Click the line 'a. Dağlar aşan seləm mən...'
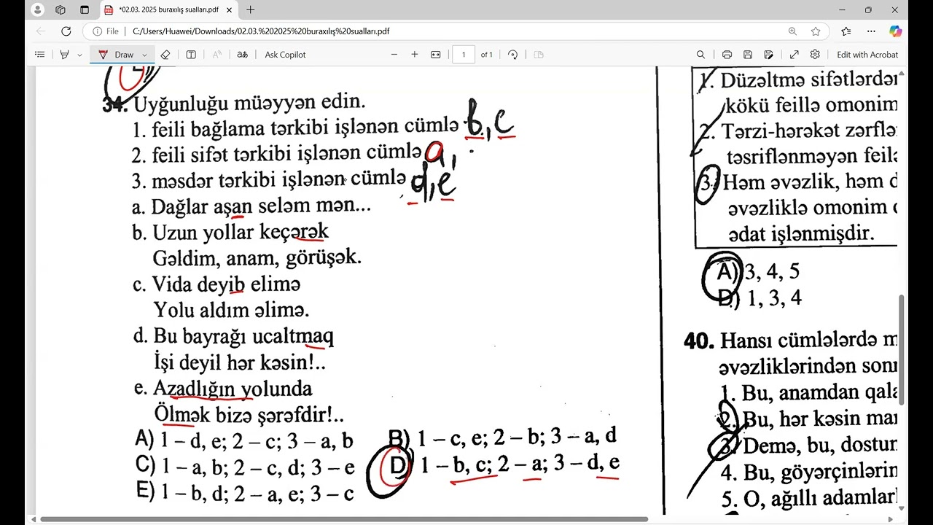This screenshot has width=933, height=525. 251,206
